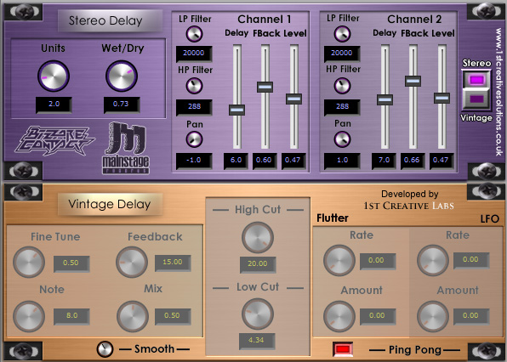Click the Mix knob
507x362 pixels.
133,316
